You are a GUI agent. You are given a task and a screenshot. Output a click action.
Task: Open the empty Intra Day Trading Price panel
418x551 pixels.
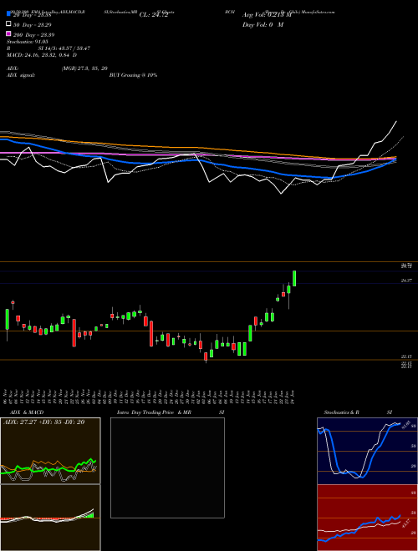167,468
